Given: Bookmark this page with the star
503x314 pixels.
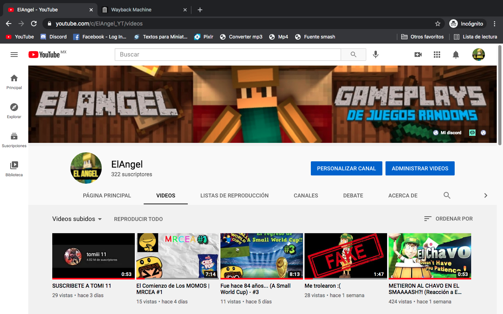Looking at the screenshot, I should click(438, 24).
